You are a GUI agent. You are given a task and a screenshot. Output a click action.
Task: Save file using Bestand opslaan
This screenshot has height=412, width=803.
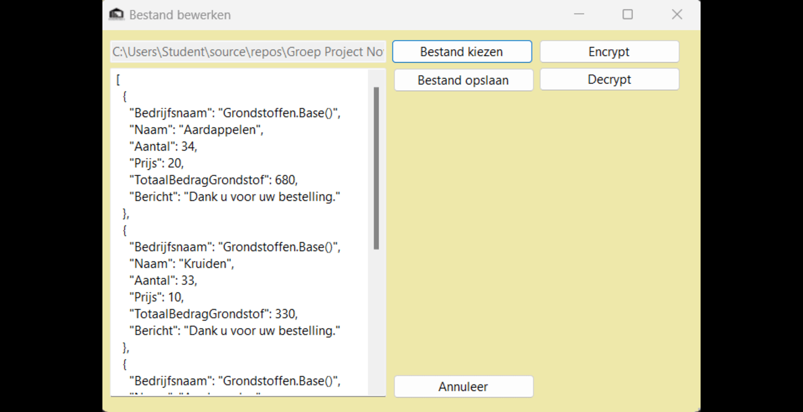pyautogui.click(x=464, y=80)
